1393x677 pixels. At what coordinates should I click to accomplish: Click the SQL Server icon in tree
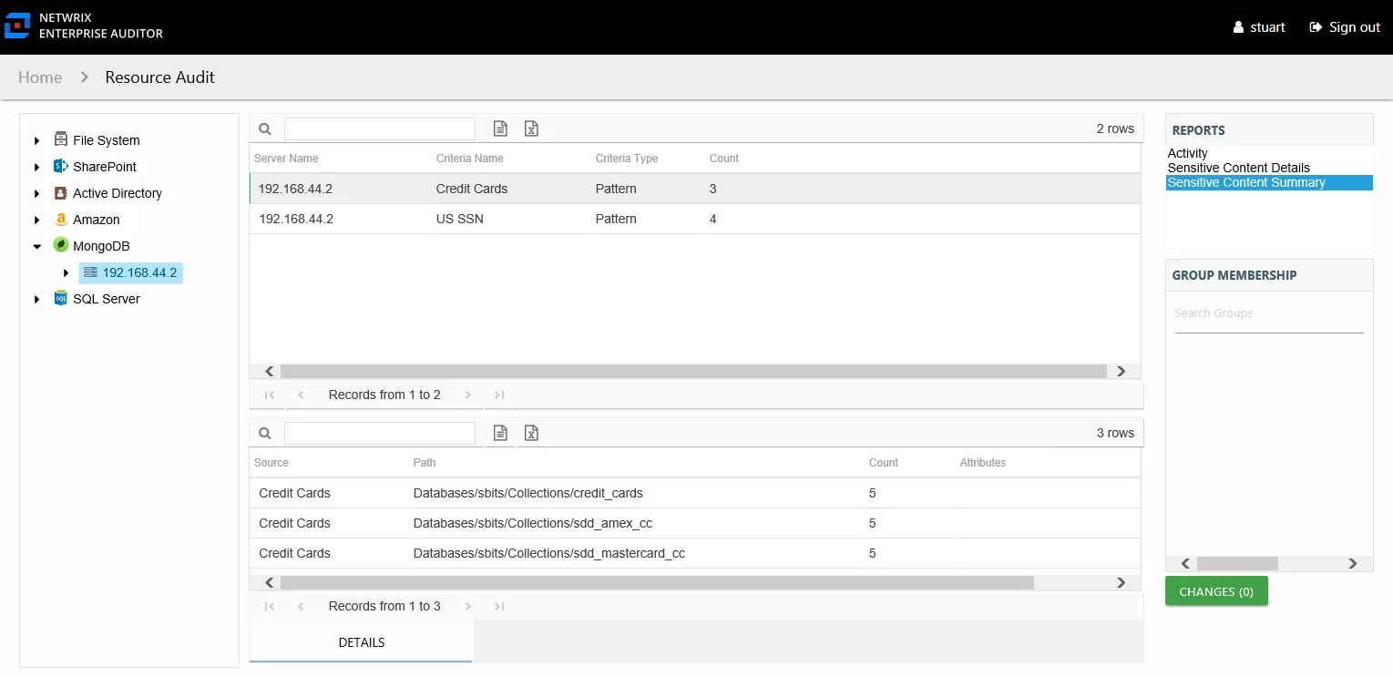tap(61, 298)
